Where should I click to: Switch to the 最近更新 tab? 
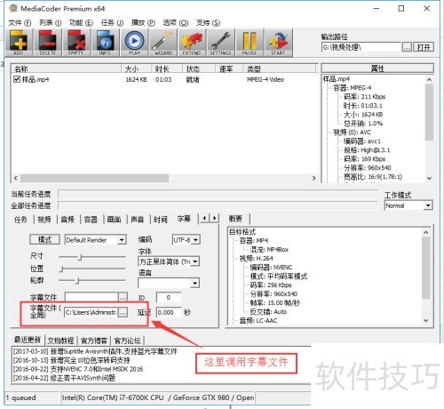click(x=28, y=340)
